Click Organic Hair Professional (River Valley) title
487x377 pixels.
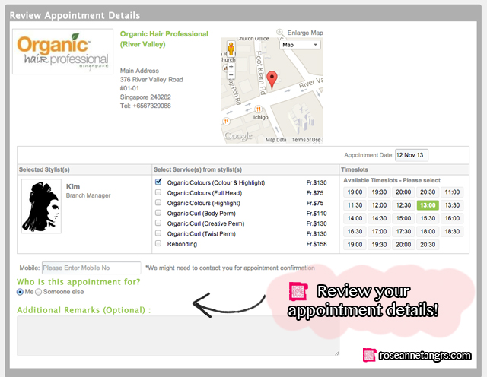tap(164, 39)
